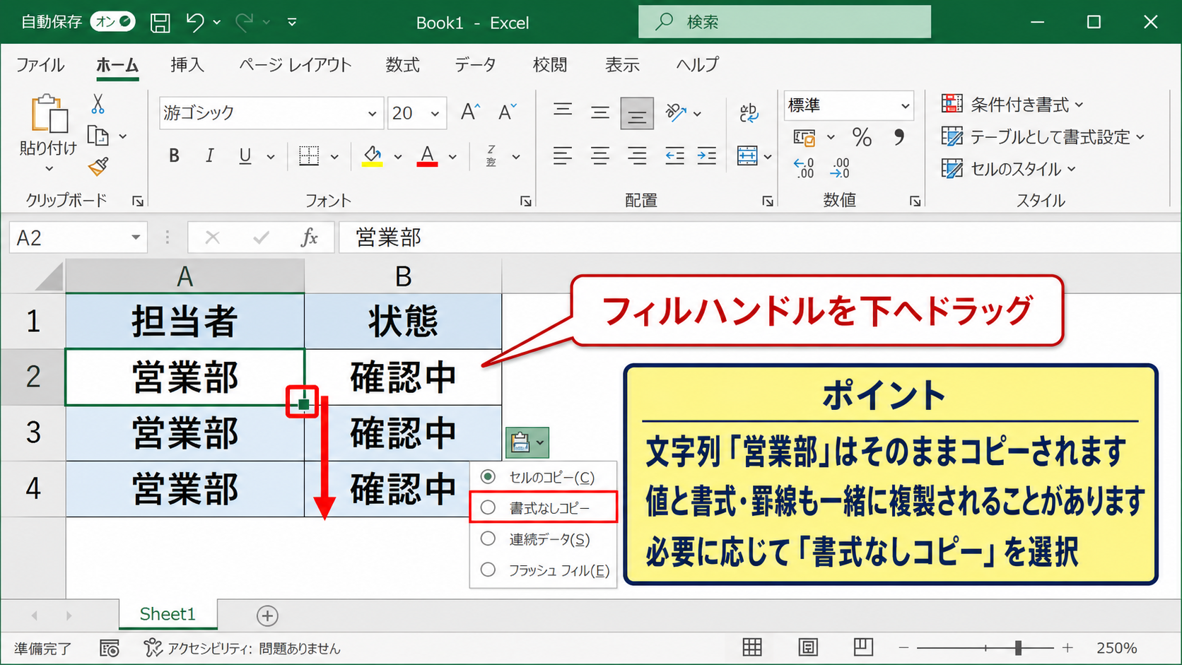Open the ページ レイアウト tab
The height and width of the screenshot is (665, 1182).
tap(295, 65)
